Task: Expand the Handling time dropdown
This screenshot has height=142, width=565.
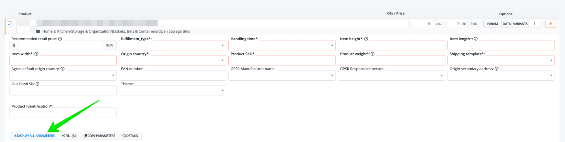Action: point(282,45)
